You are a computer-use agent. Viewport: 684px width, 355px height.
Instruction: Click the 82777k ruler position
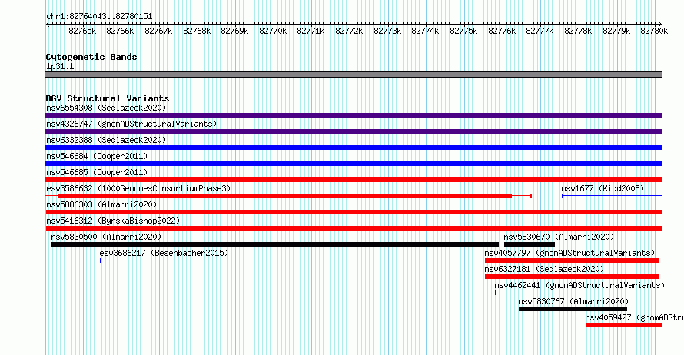[x=540, y=31]
